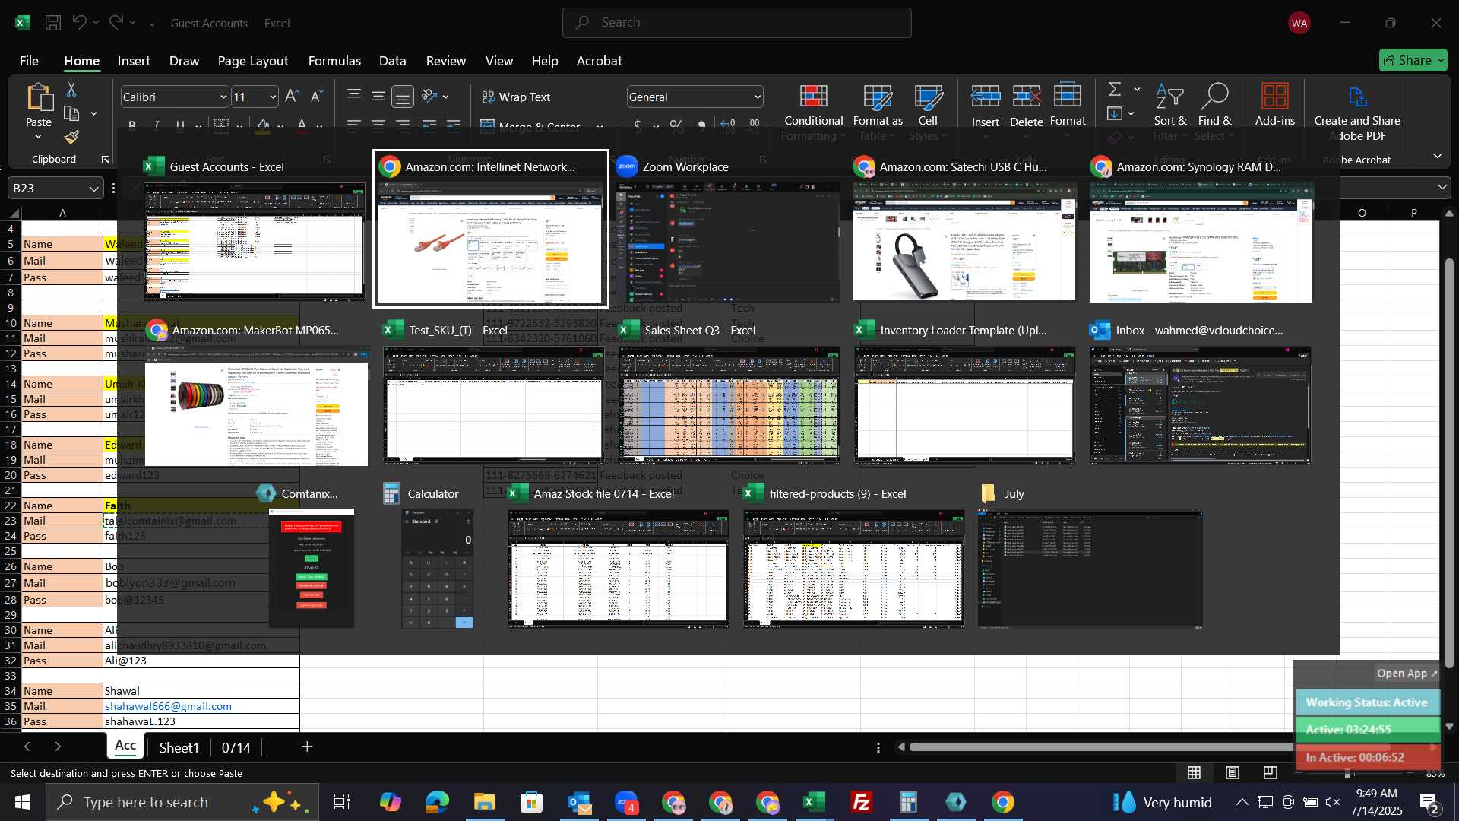Image resolution: width=1459 pixels, height=821 pixels.
Task: Click the Fill down icon
Action: click(x=1115, y=114)
